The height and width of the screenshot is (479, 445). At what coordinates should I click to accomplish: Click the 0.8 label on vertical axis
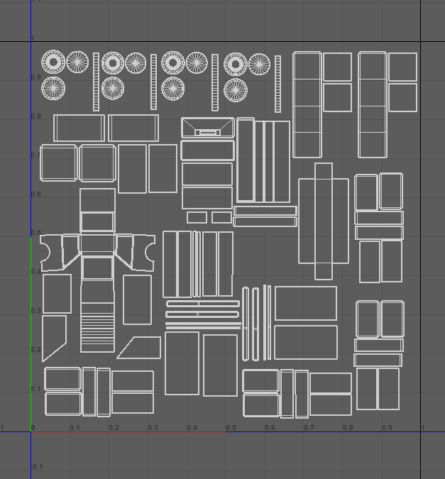click(35, 116)
